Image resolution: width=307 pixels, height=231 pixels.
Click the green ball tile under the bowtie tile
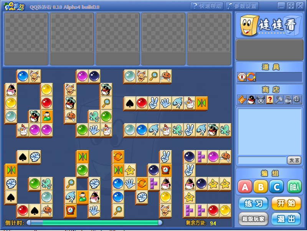click(x=82, y=170)
